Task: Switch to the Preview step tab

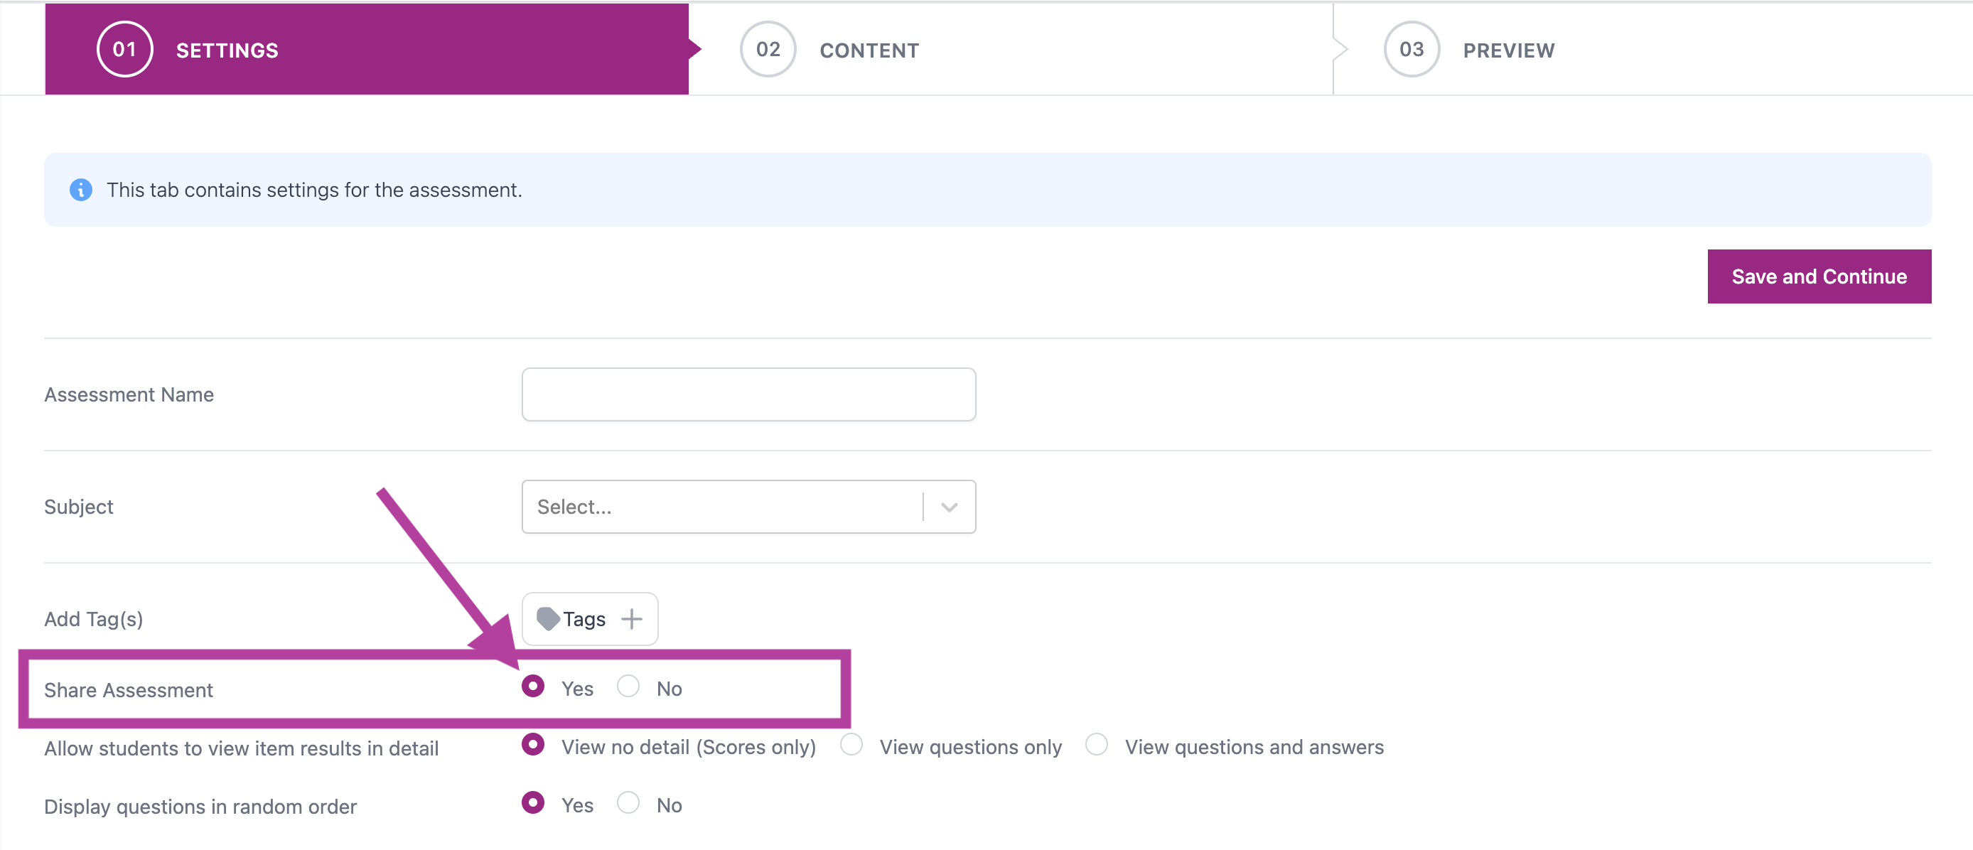Action: click(1653, 50)
